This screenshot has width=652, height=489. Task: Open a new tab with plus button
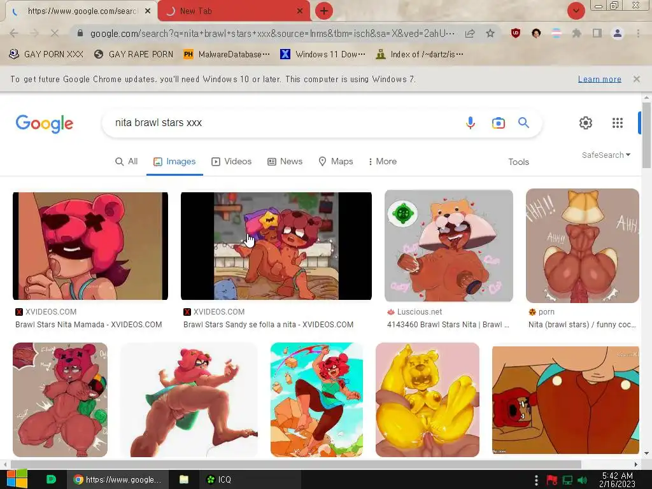pos(324,11)
